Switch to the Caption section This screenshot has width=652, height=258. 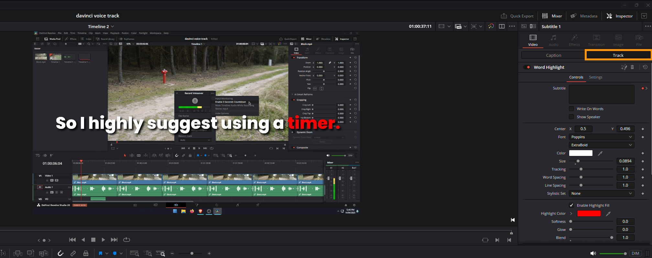(553, 55)
